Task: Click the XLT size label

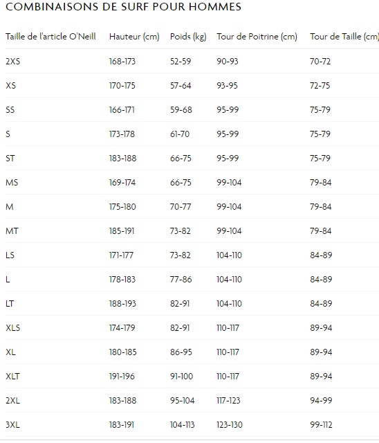Action: point(12,377)
